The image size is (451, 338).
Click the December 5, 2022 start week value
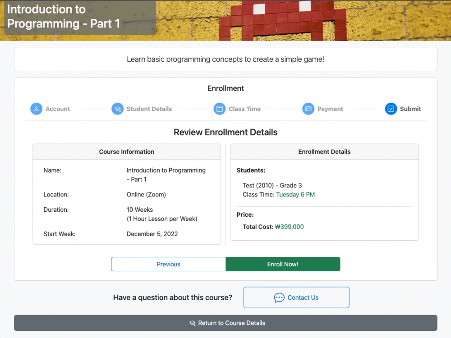click(152, 234)
